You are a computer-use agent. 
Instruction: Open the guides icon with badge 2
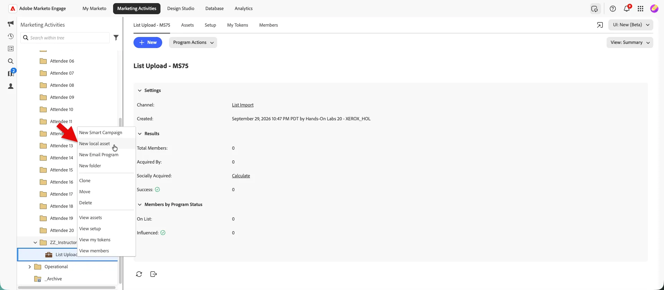(11, 73)
